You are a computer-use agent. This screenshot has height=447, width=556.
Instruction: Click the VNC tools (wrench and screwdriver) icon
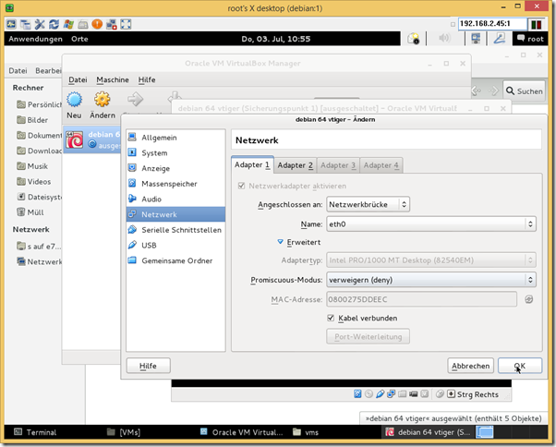pos(40,24)
